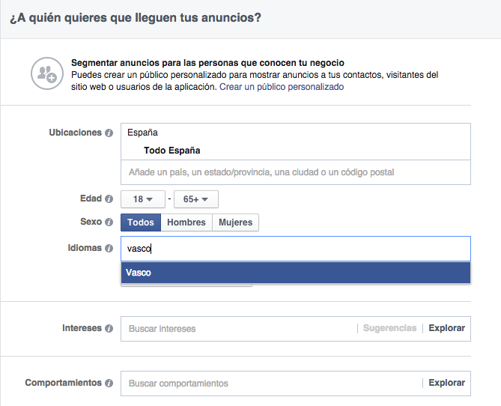Open the minimum age 18 dropdown

point(143,199)
